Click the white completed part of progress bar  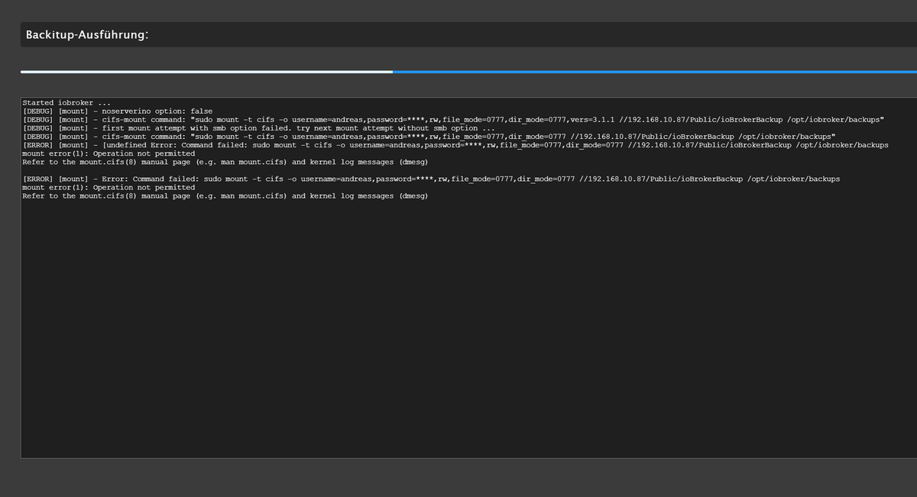[206, 72]
